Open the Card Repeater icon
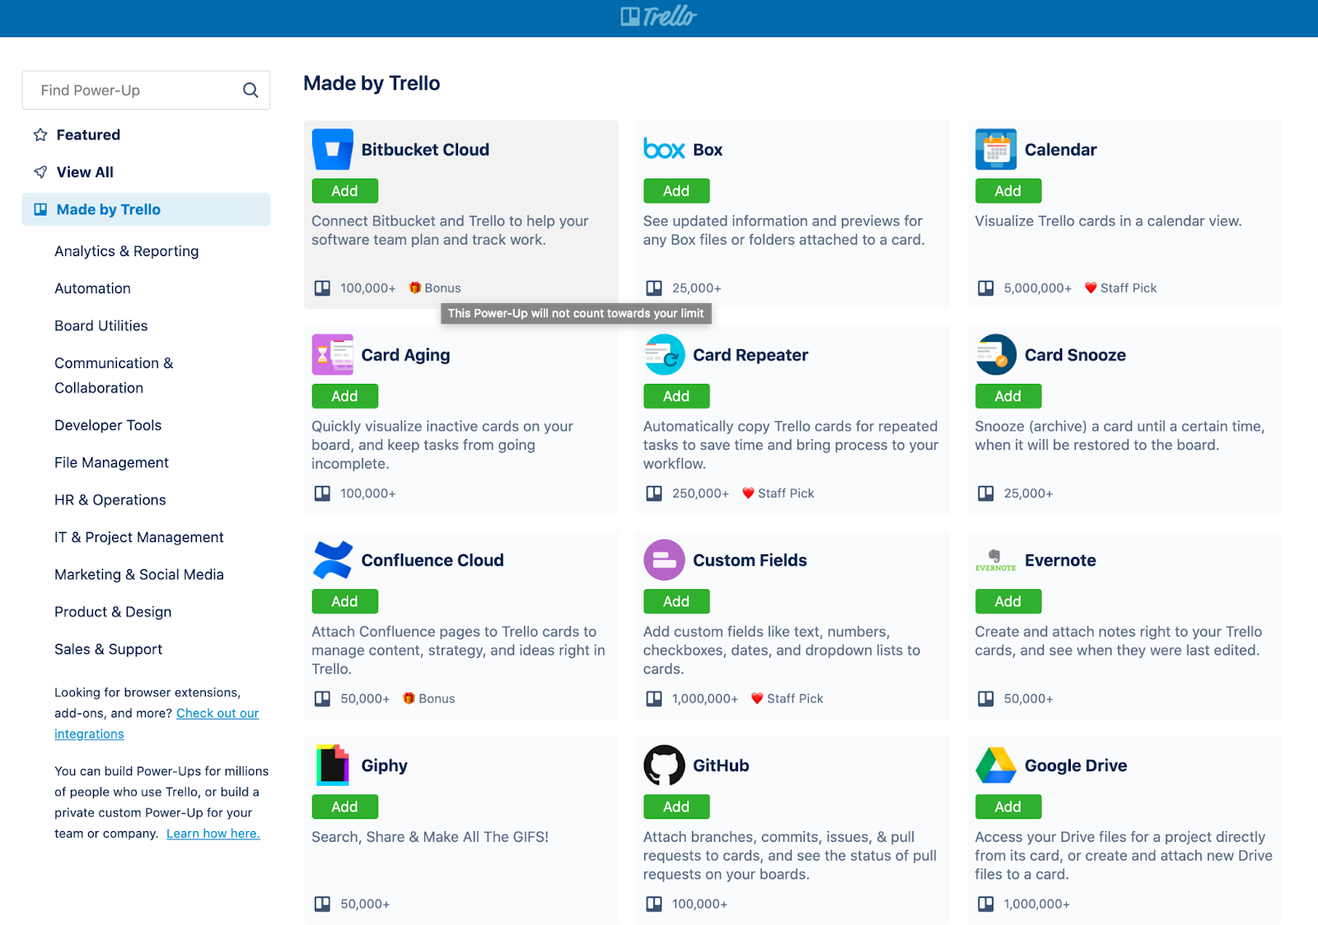Image resolution: width=1318 pixels, height=925 pixels. (x=664, y=354)
